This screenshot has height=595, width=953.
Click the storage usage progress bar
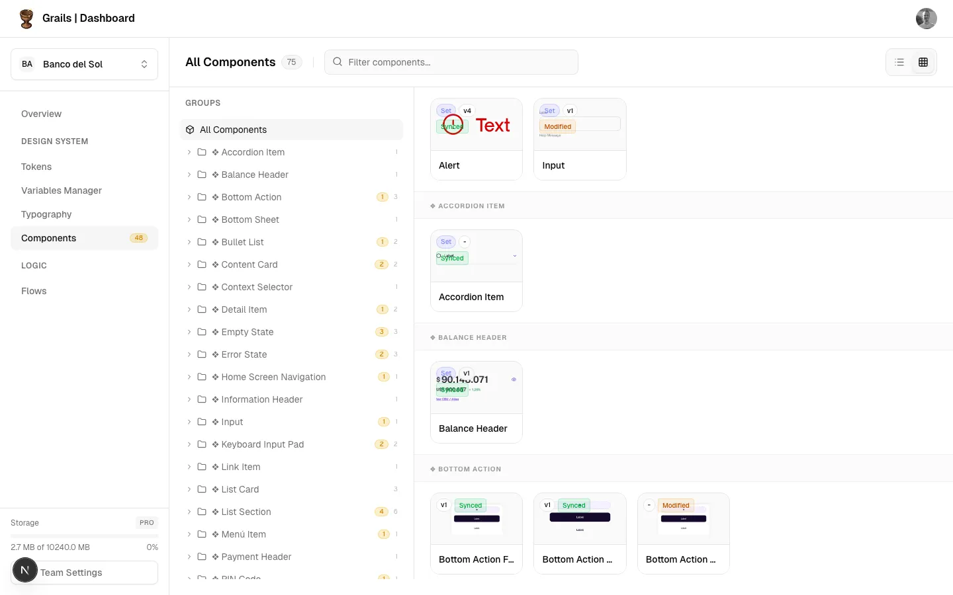click(84, 535)
